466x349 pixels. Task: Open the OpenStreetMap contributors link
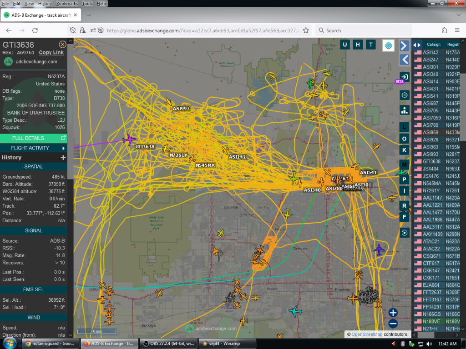367,334
